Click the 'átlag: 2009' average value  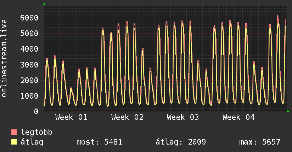coord(181,142)
